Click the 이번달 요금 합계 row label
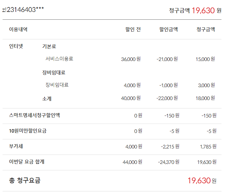The image size is (226, 192). coord(27,162)
